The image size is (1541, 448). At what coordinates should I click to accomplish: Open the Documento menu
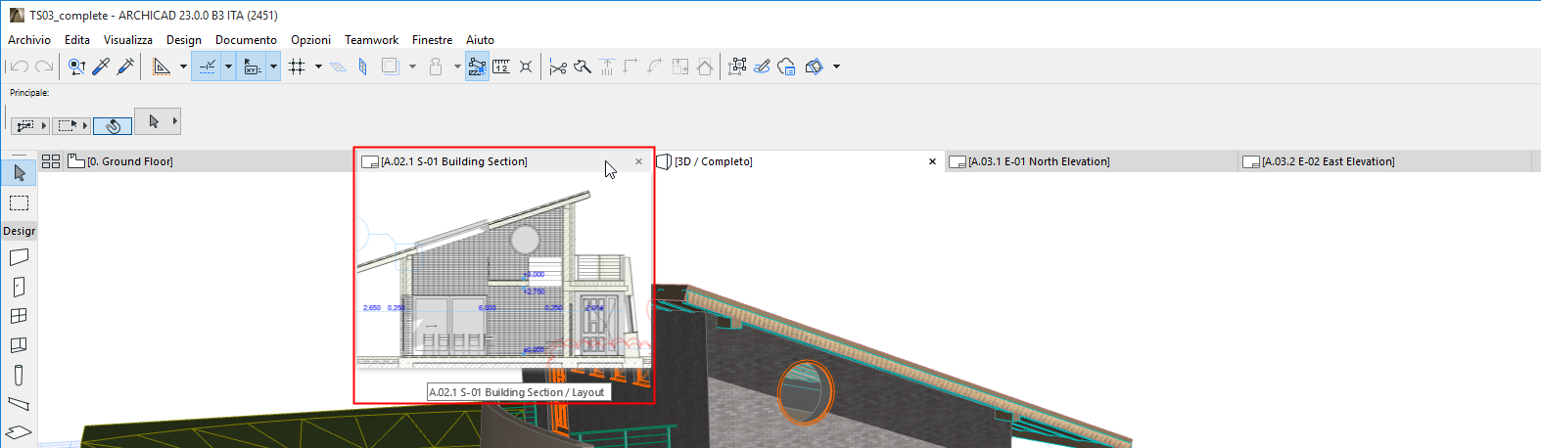pyautogui.click(x=246, y=40)
